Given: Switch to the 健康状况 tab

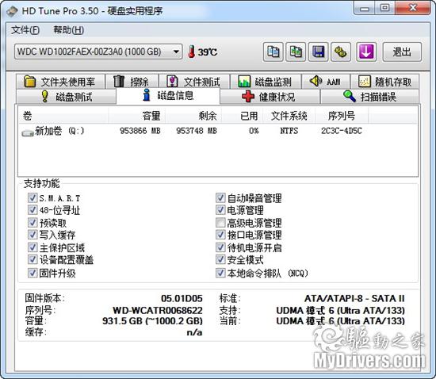Looking at the screenshot, I should pyautogui.click(x=270, y=97).
